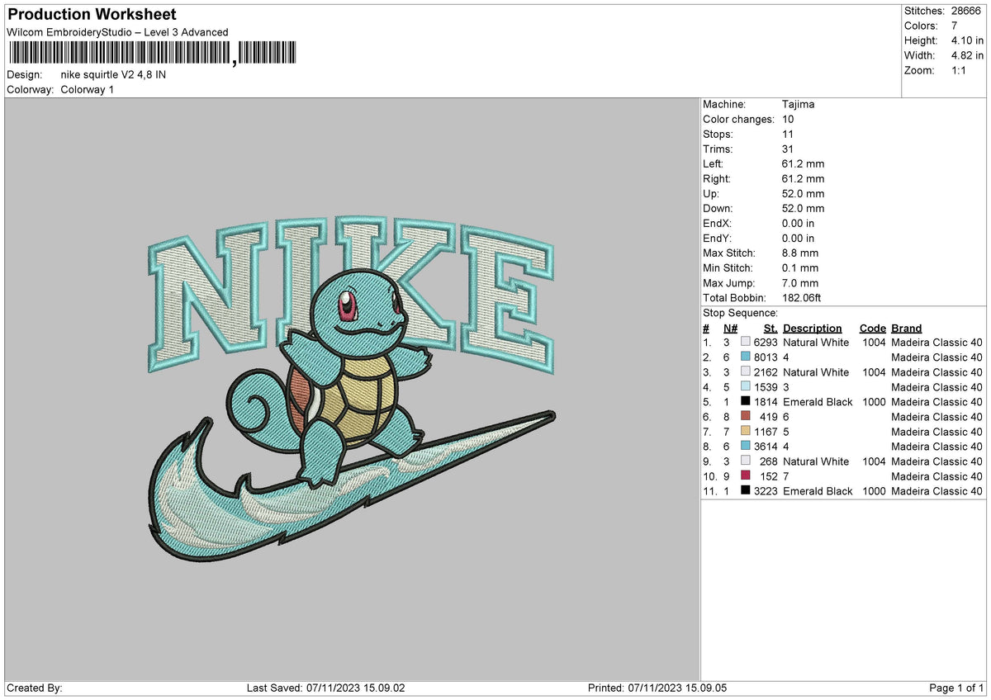Select "Emerald Black" description in row 11
The width and height of the screenshot is (991, 700).
point(818,490)
